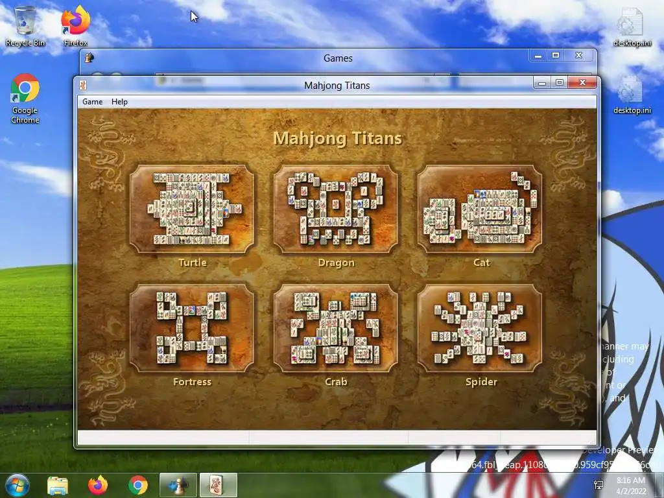Click the Crab label text
Viewport: 664px width, 498px height.
coord(337,381)
